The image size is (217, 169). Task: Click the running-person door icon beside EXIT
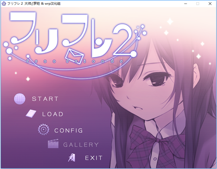click(x=72, y=157)
